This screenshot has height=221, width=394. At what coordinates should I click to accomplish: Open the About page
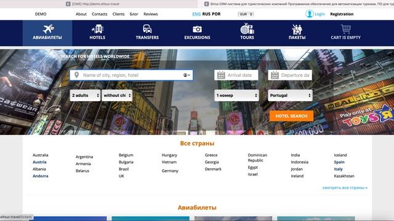click(x=81, y=14)
